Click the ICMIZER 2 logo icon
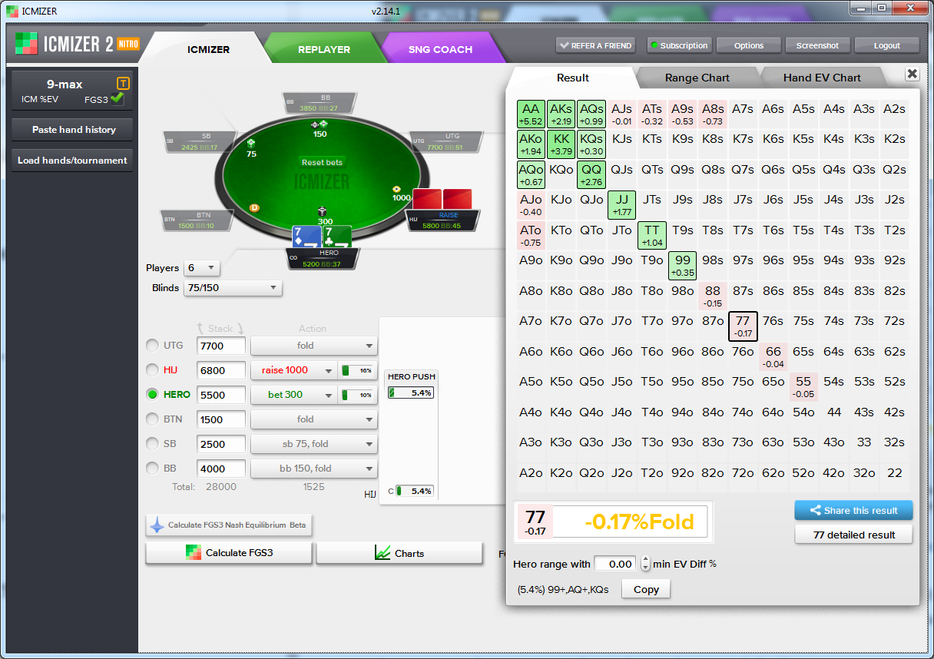Viewport: 934px width, 659px height. click(26, 44)
